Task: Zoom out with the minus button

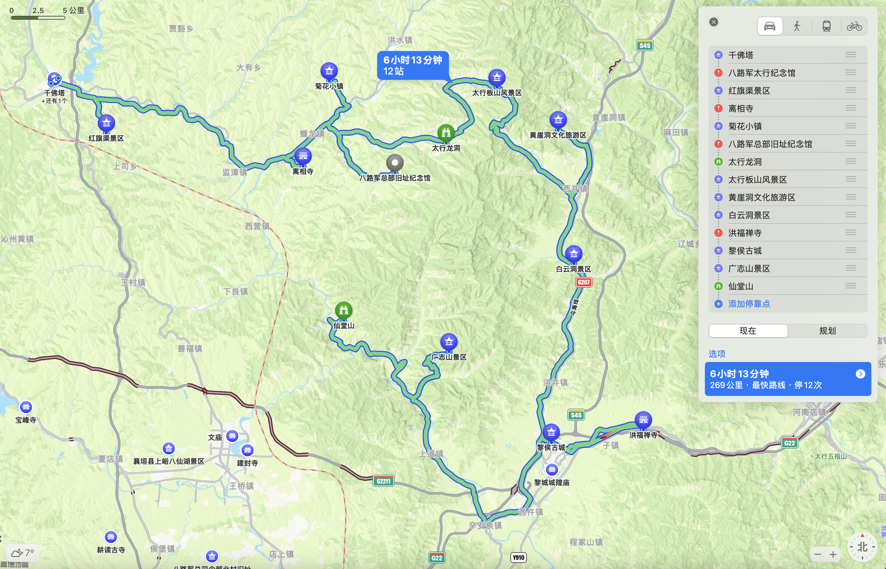Action: coord(818,555)
